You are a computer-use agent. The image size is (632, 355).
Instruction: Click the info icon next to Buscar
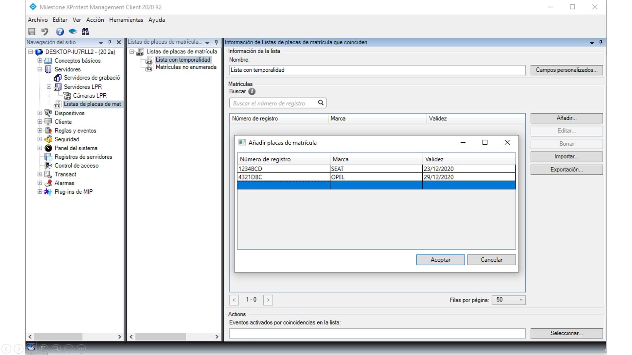252,92
